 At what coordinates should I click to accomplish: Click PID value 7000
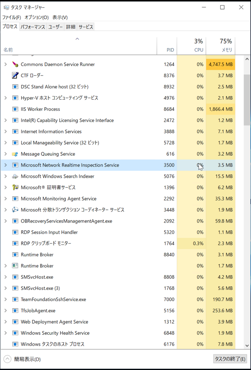[x=169, y=300]
